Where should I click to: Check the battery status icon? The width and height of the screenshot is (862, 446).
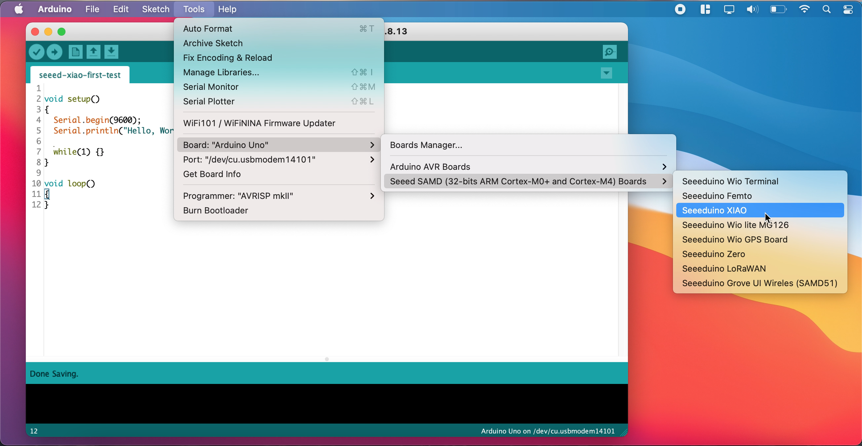778,9
